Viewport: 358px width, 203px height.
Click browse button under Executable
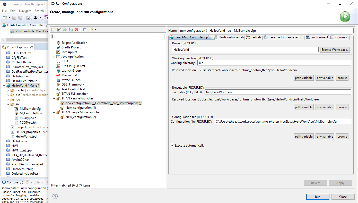[x=342, y=107]
